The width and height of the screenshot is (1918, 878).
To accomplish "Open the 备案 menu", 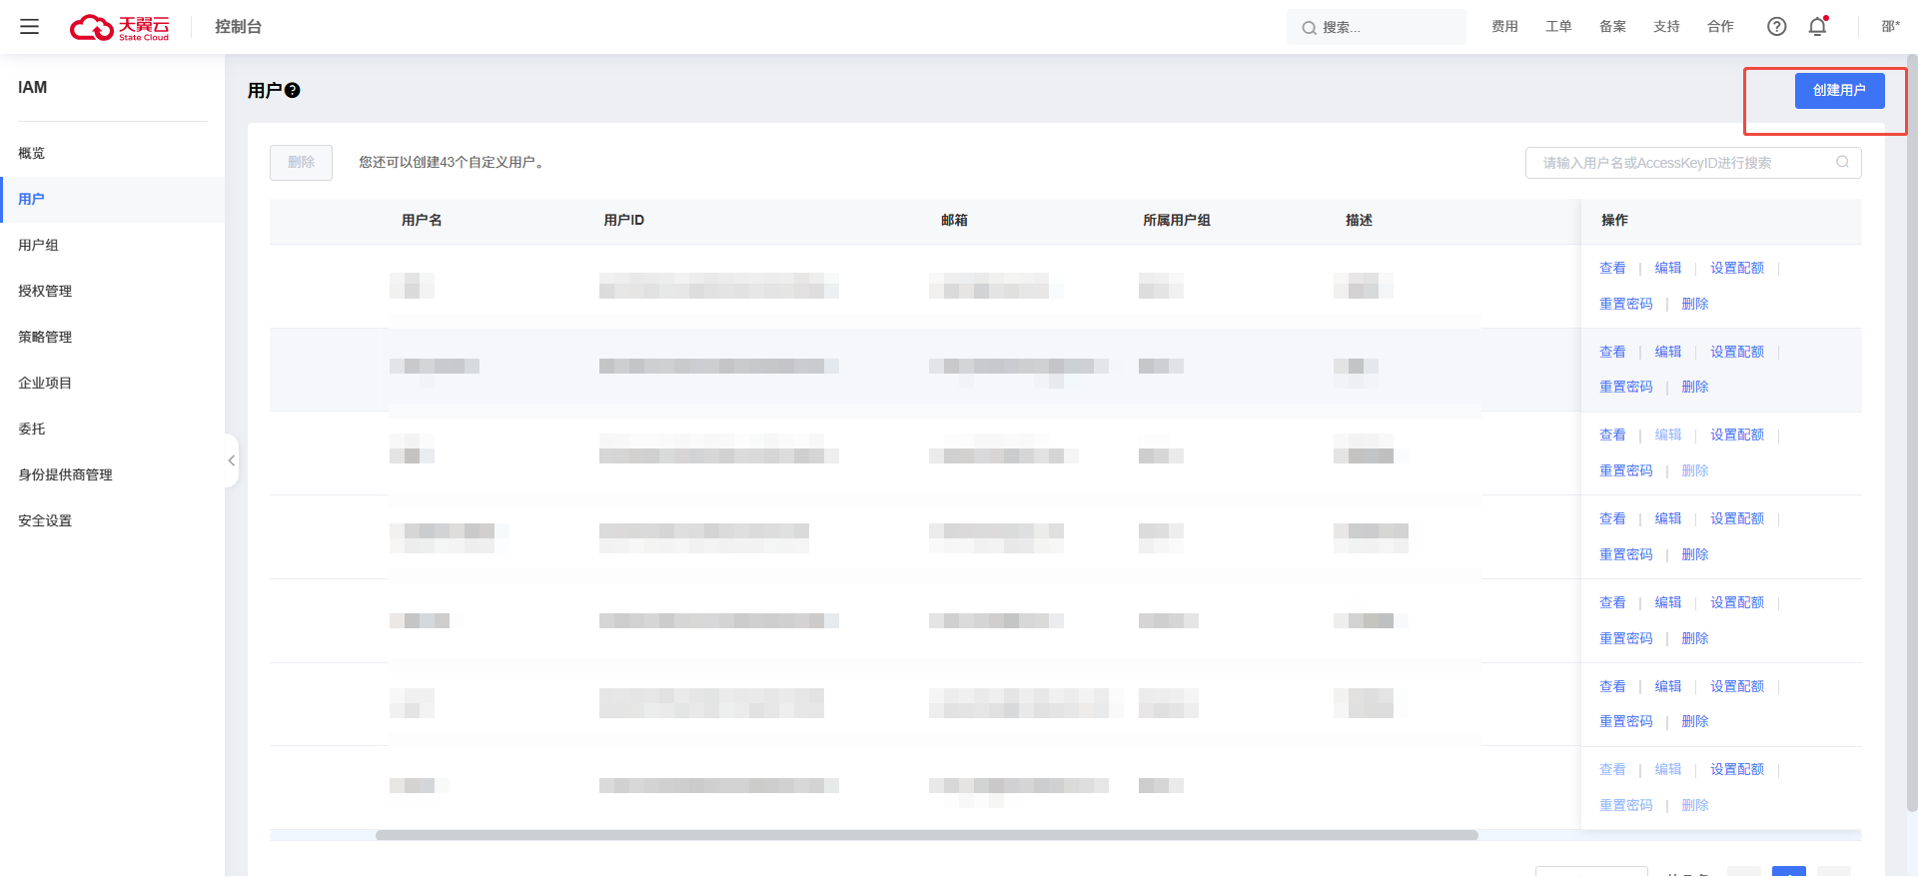I will click(x=1612, y=27).
